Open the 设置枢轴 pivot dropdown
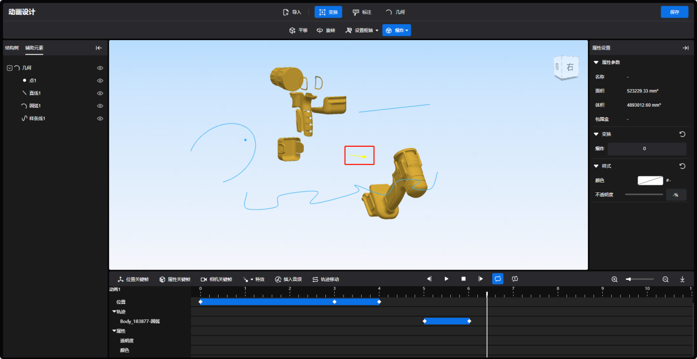This screenshot has width=697, height=359. coord(362,30)
